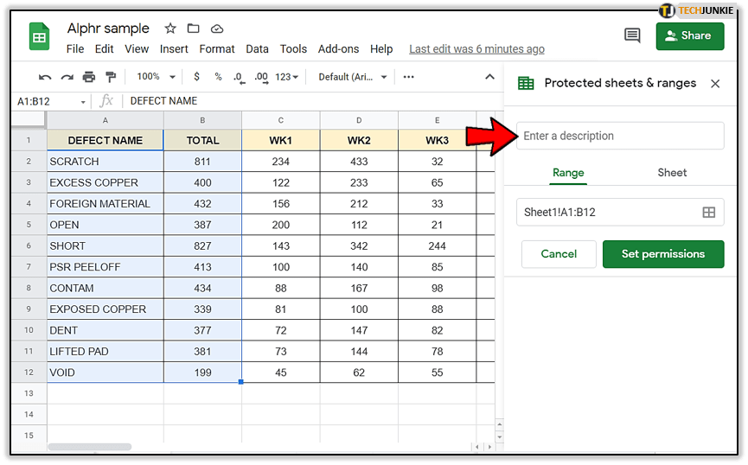Click the Set permissions button
The height and width of the screenshot is (465, 748).
coord(663,254)
